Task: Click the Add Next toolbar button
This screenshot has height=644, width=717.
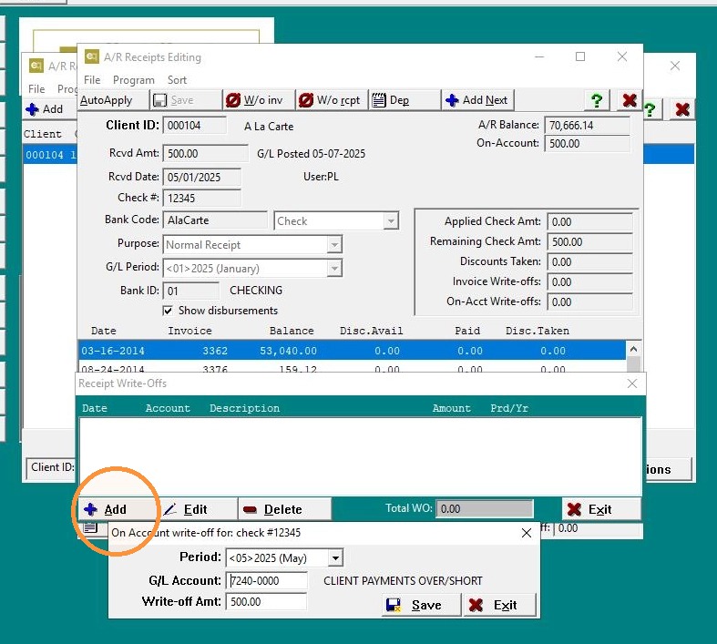Action: coord(477,100)
